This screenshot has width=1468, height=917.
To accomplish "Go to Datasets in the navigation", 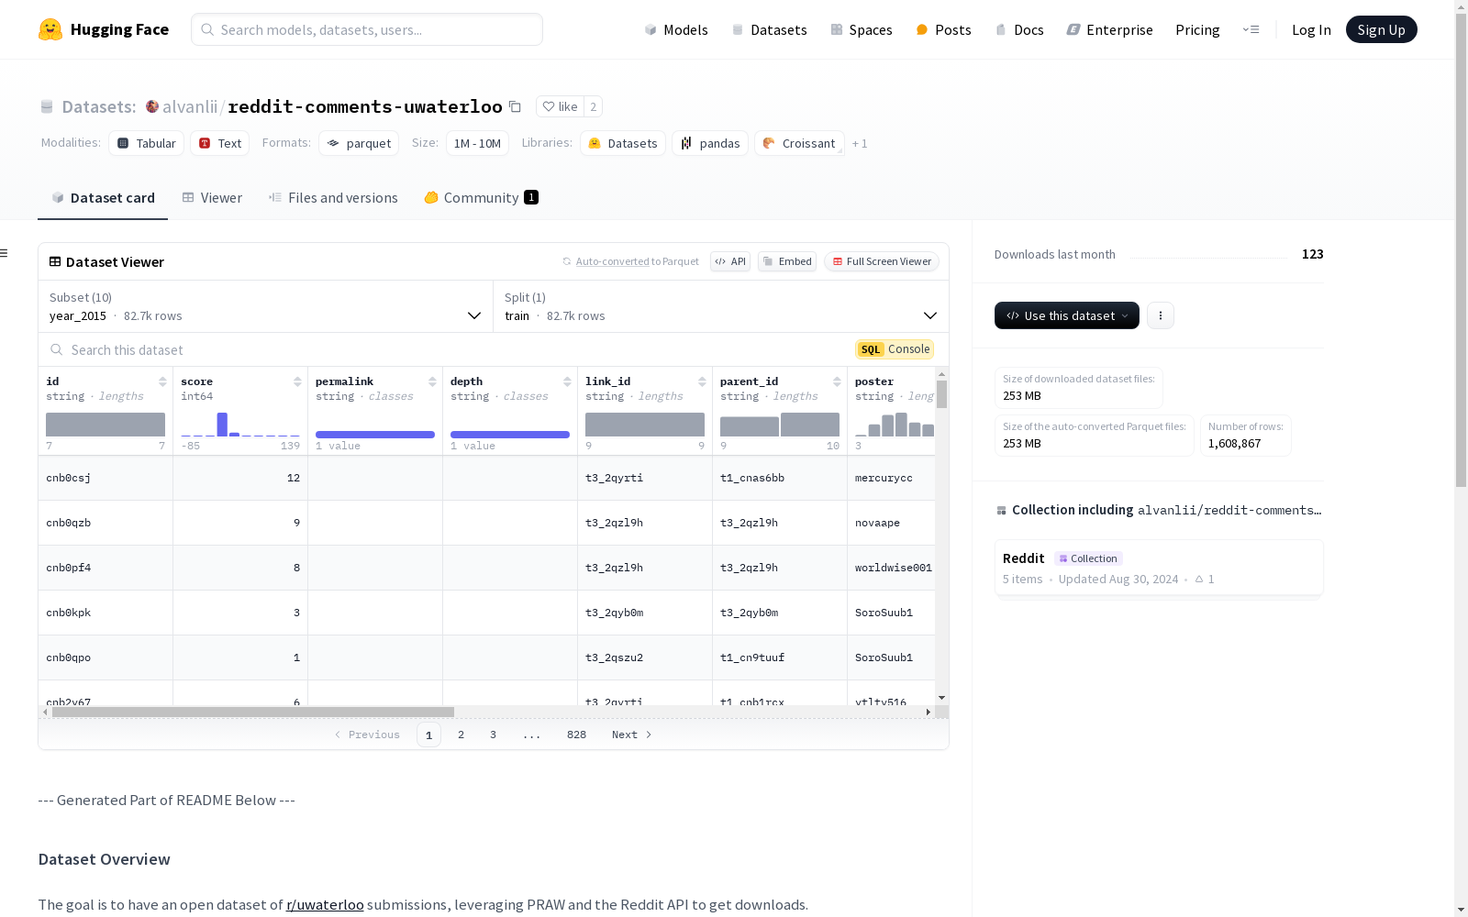I will click(769, 29).
